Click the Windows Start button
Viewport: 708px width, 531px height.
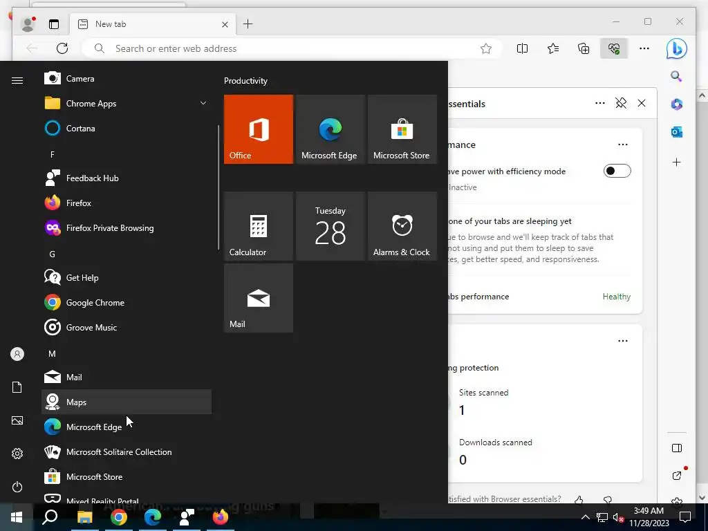17,517
